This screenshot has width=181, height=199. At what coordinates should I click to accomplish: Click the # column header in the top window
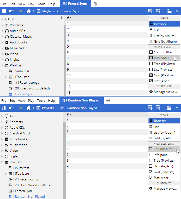[68, 18]
